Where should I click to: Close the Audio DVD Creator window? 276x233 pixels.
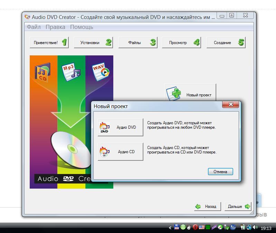[x=245, y=15]
